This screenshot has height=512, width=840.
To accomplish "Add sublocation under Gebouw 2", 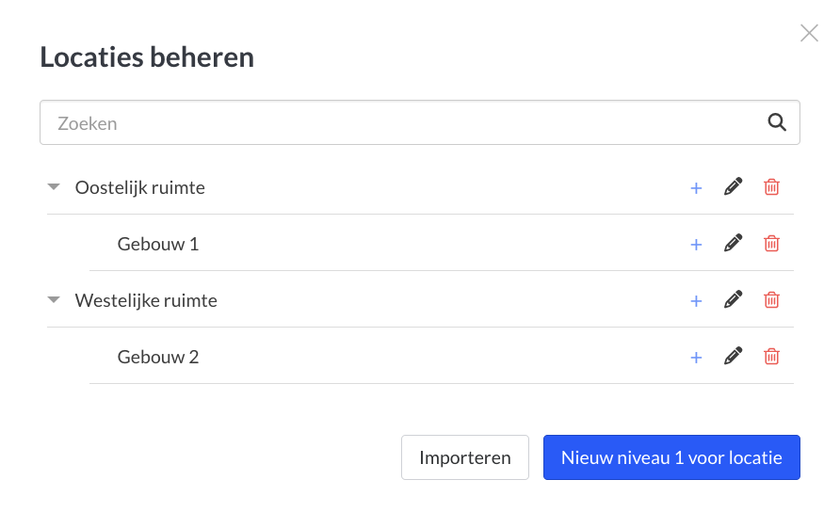I will [696, 358].
